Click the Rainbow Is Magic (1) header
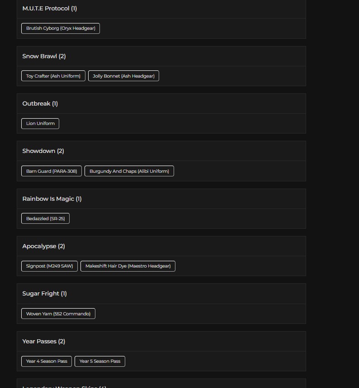Image resolution: width=359 pixels, height=388 pixels. tap(161, 199)
